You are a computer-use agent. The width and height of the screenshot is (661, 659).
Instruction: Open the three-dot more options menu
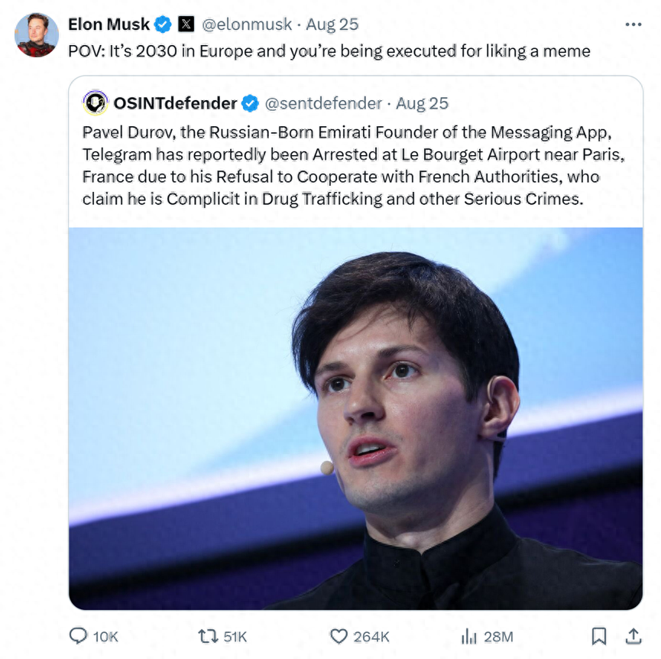click(x=633, y=24)
